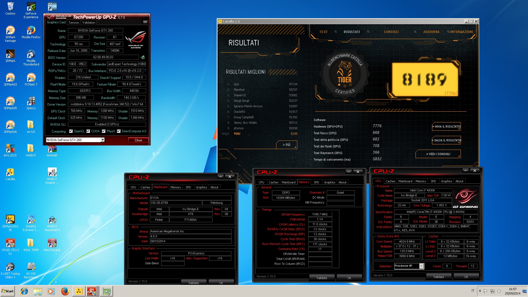528x297 pixels.
Task: Toggle the PhysX checkbox in GPU-Z
Action: click(x=104, y=131)
